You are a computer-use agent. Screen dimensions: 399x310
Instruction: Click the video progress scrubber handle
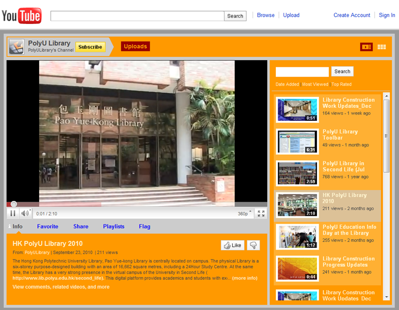(14, 204)
